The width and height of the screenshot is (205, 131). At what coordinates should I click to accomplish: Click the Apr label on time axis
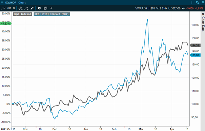click(x=172, y=129)
